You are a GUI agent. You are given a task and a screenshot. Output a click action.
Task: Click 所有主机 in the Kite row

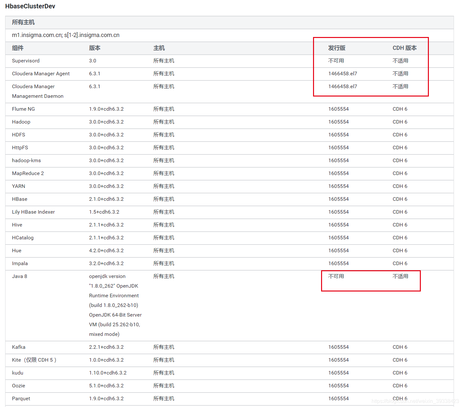164,360
